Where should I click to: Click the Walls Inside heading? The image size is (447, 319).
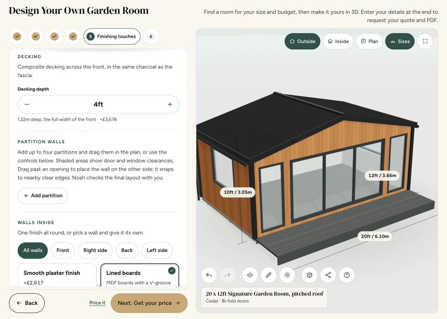[x=36, y=223]
